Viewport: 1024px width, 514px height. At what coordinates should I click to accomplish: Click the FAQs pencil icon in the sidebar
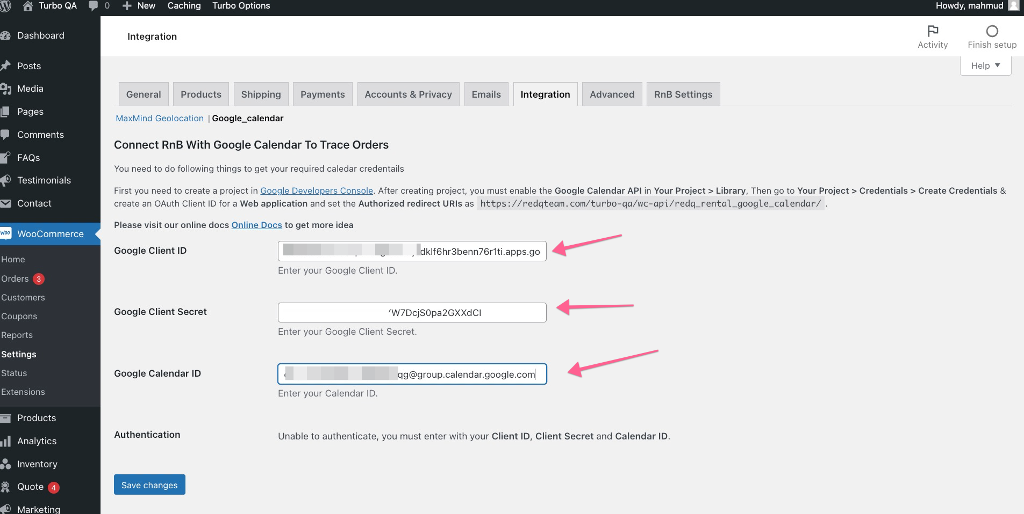click(5, 158)
